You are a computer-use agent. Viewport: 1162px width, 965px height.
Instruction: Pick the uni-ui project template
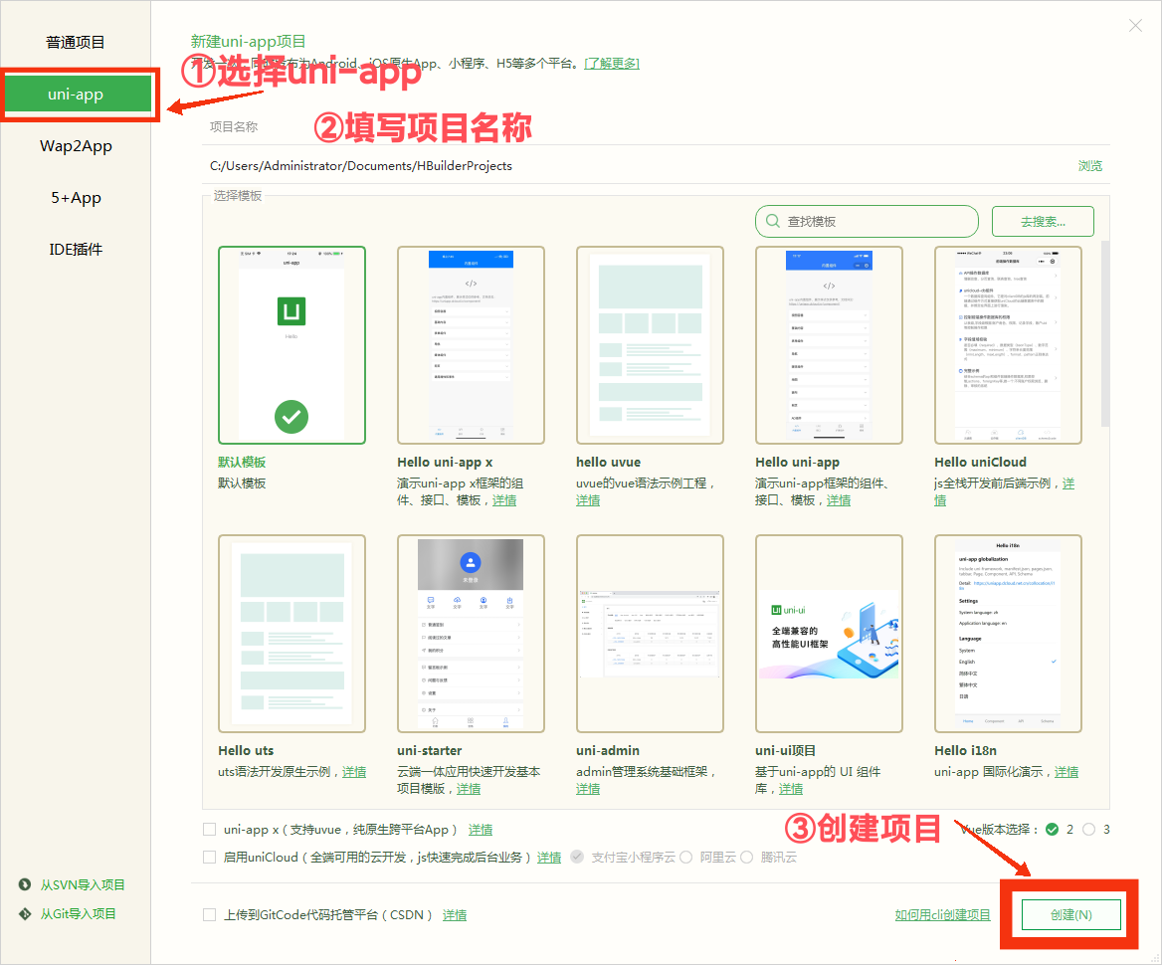tap(829, 633)
